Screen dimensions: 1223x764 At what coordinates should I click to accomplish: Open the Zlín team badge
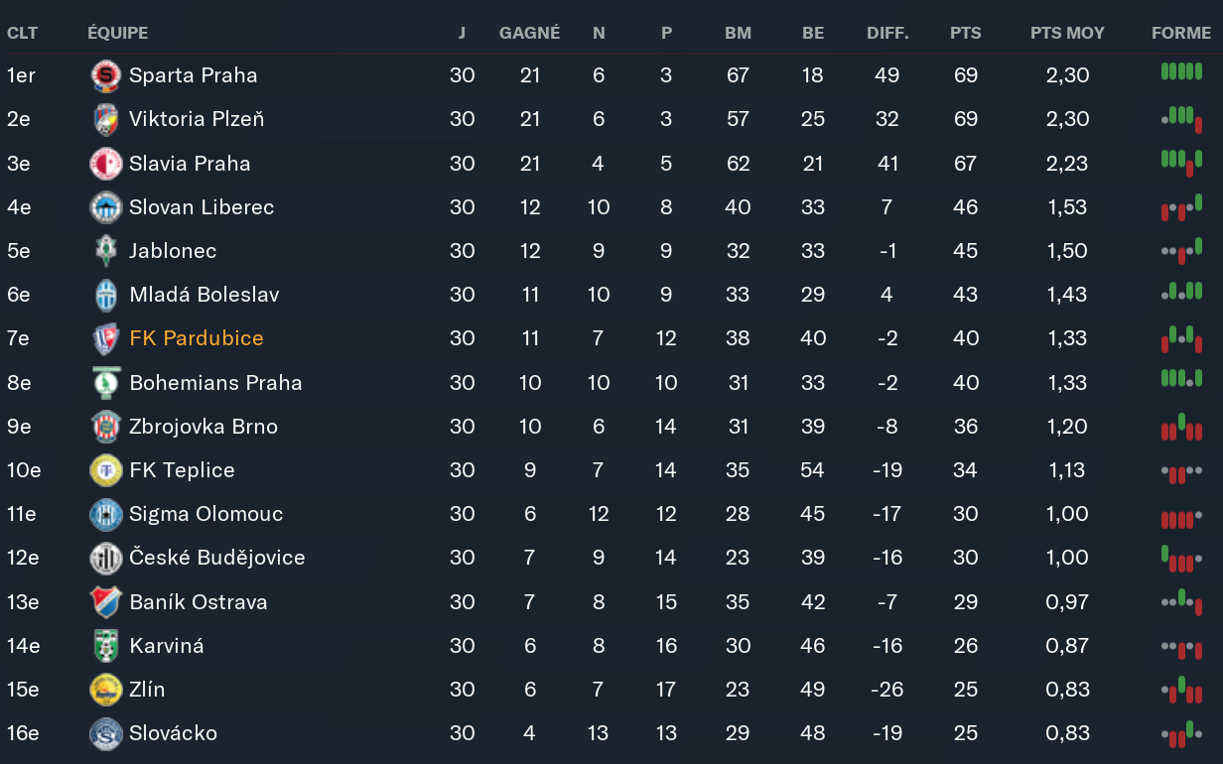pyautogui.click(x=105, y=690)
